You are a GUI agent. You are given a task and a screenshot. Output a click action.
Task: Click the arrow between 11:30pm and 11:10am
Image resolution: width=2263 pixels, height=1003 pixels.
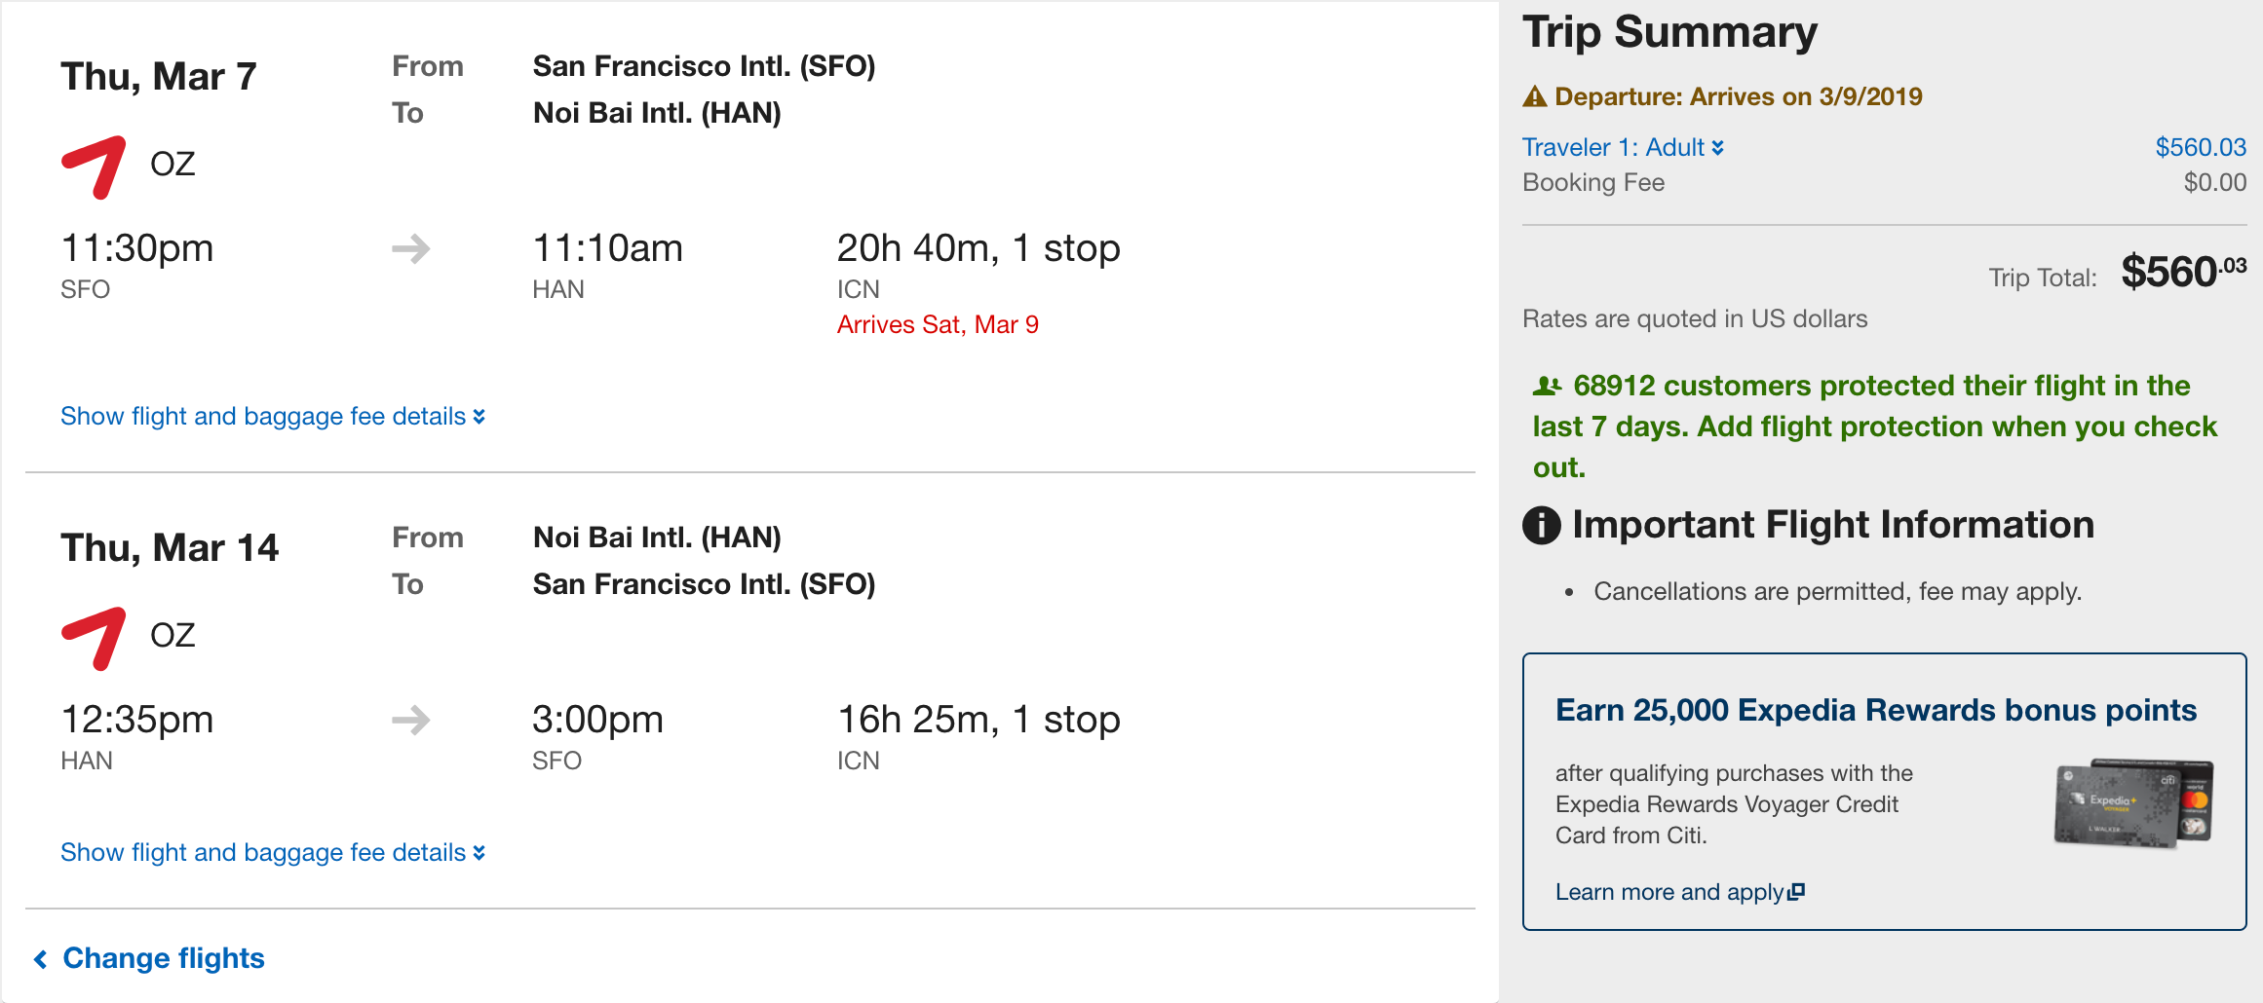pyautogui.click(x=410, y=249)
